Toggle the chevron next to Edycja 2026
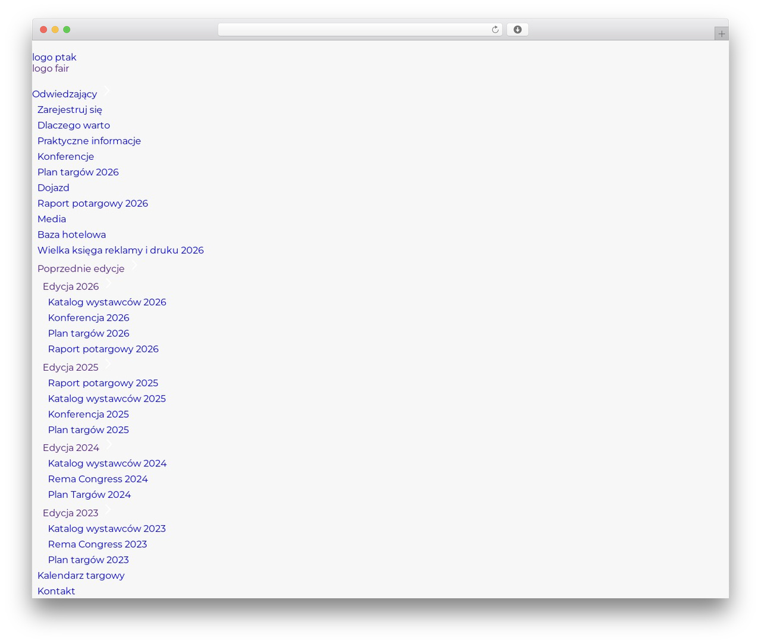Image resolution: width=761 pixels, height=644 pixels. point(109,283)
